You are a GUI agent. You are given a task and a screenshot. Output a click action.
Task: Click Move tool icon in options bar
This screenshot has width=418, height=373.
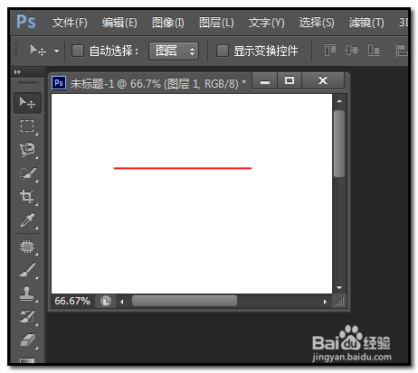38,51
